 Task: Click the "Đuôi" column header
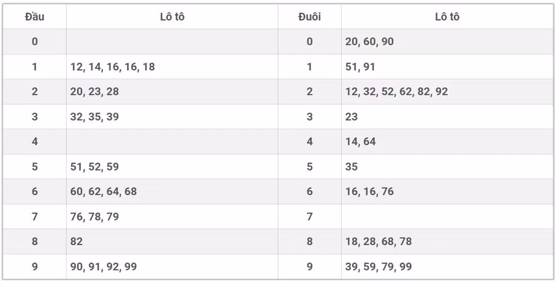(x=310, y=17)
